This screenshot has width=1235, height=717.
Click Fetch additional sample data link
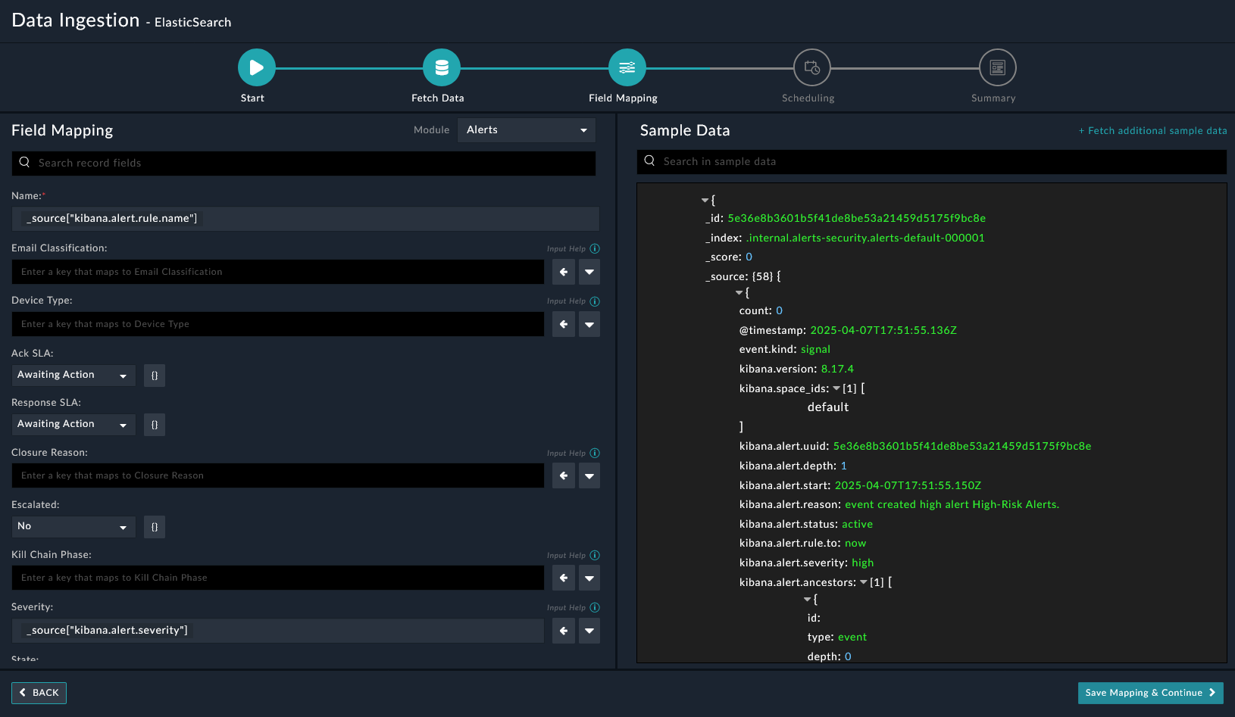click(1152, 131)
